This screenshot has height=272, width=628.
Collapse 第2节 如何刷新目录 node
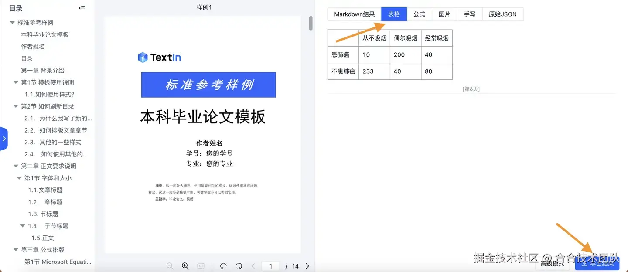[x=16, y=106]
